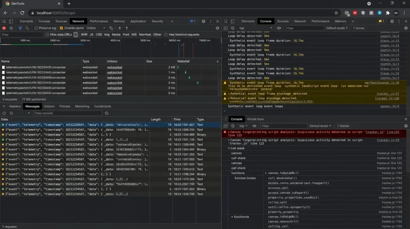
Task: Open Network panel settings gear
Action: (217, 28)
